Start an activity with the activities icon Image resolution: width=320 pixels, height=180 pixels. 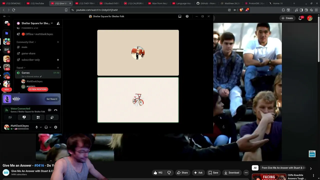click(38, 117)
